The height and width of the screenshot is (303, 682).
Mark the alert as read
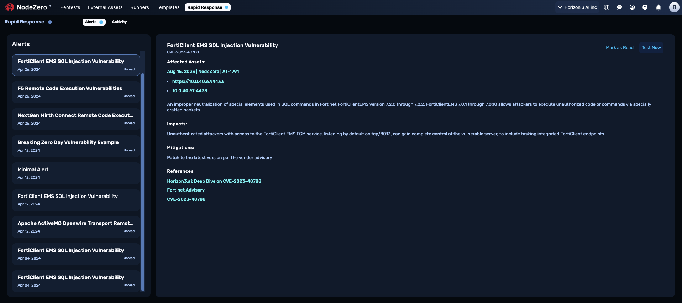coord(619,48)
